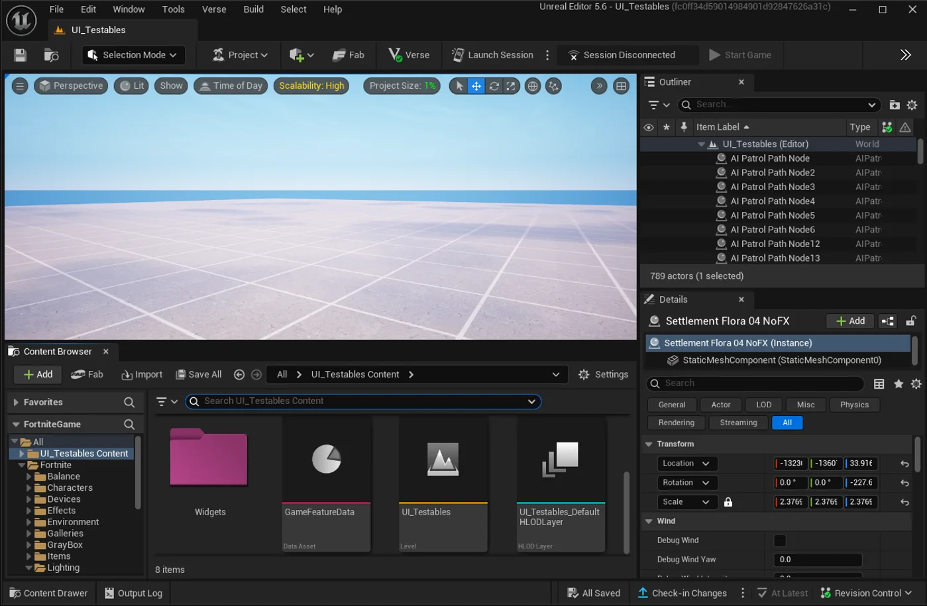Reset the Location value to default

pos(904,464)
